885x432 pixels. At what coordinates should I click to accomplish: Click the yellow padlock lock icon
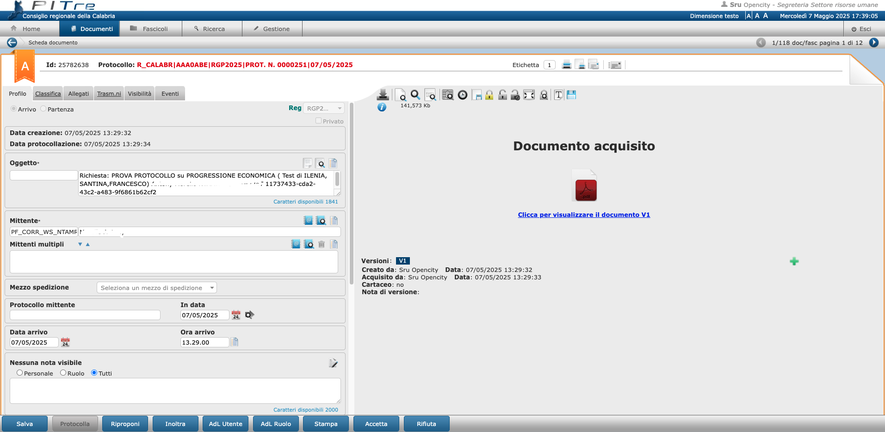coord(489,95)
